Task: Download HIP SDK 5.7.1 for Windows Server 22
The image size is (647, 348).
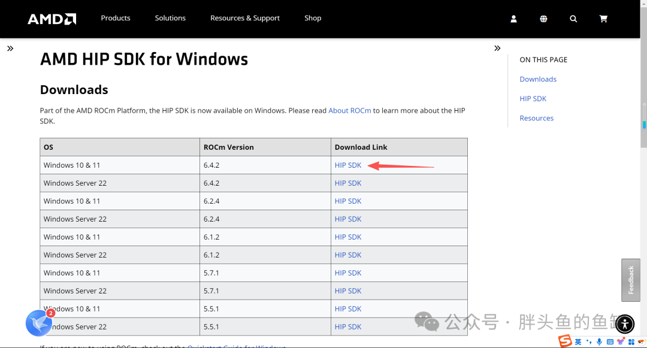Action: tap(348, 290)
